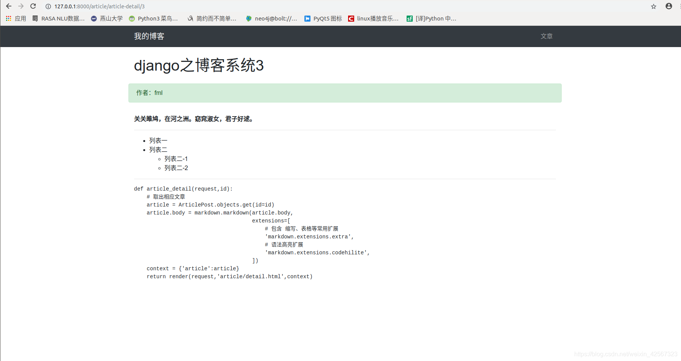
Task: Click the forward navigation arrow
Action: pyautogui.click(x=21, y=6)
